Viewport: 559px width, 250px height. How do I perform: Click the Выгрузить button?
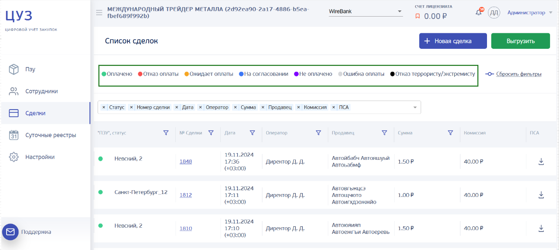click(x=521, y=41)
